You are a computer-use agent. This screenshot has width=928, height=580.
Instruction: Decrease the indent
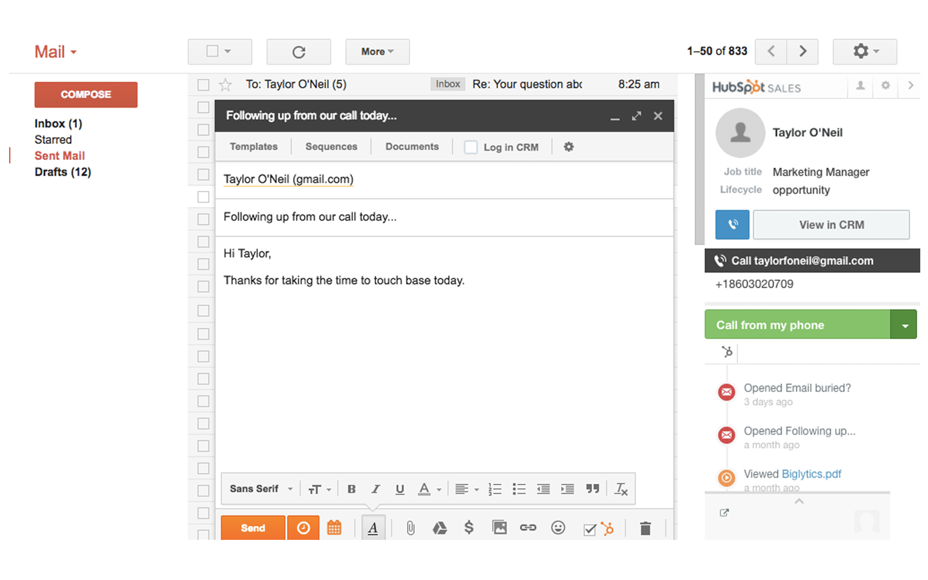[543, 489]
